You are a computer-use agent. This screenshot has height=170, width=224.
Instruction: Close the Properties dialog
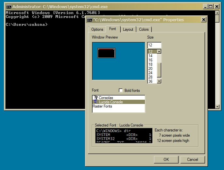(204, 20)
